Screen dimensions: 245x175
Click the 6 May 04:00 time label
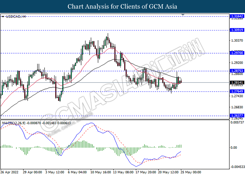pos(77,172)
